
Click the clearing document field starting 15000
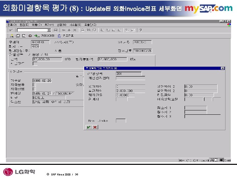[x=65, y=93]
